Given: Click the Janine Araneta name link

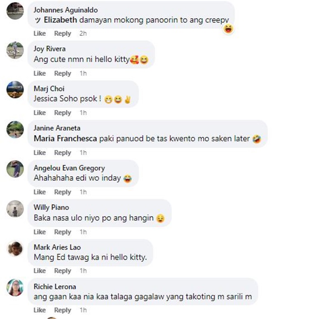Looking at the screenshot, I should pyautogui.click(x=57, y=128).
